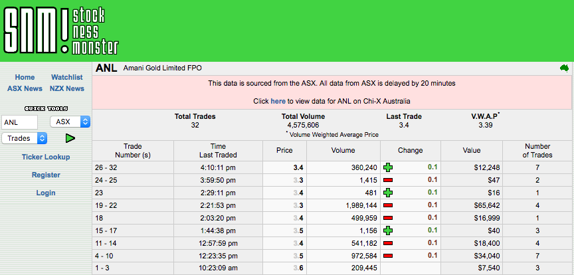Screen dimensions: 574x275
Task: Click red minus icon for trades 24 - 25
Action: coord(389,180)
